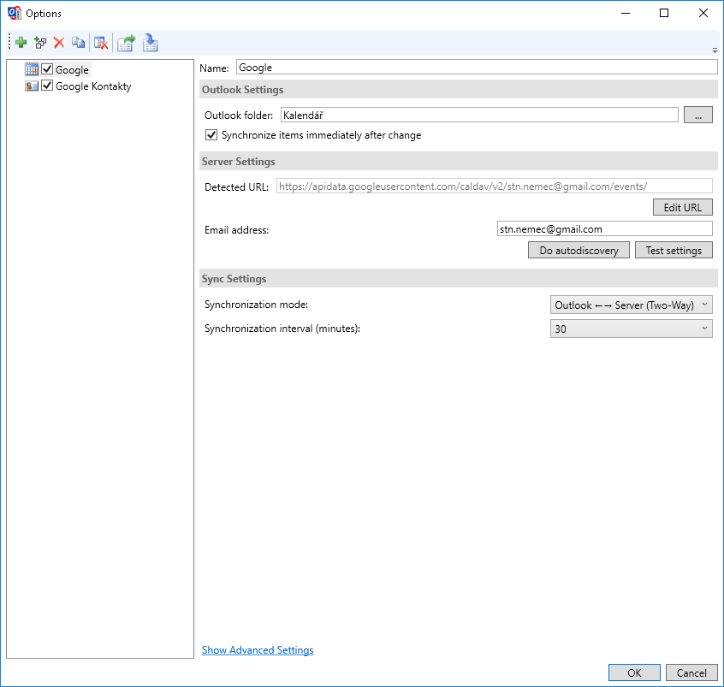Click the Test settings button
This screenshot has height=687, width=724.
(x=673, y=250)
